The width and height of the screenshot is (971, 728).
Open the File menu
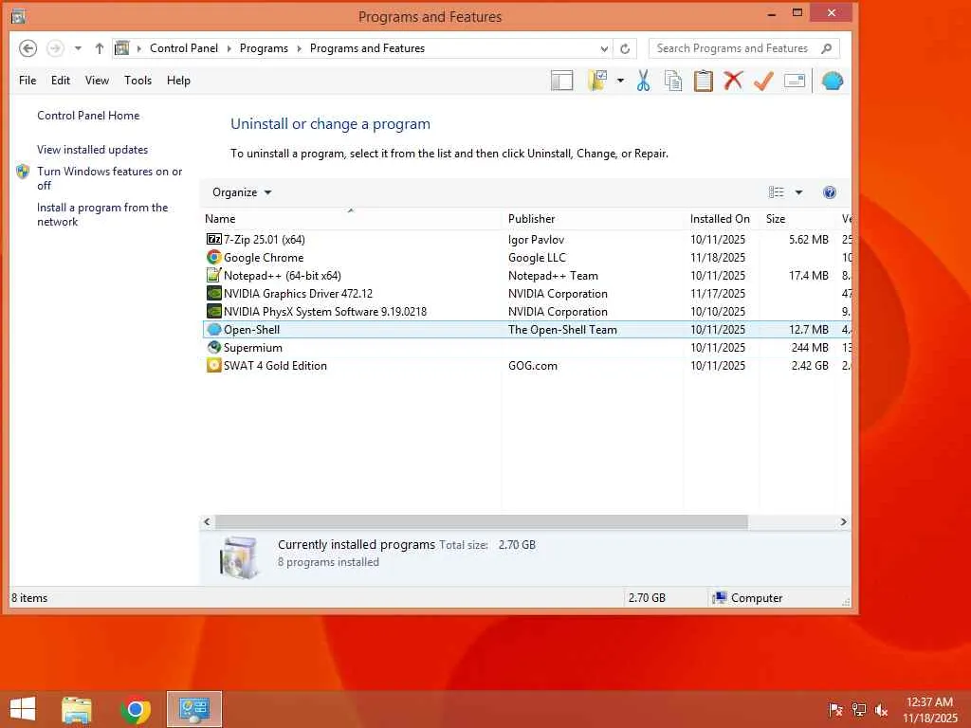pyautogui.click(x=27, y=81)
